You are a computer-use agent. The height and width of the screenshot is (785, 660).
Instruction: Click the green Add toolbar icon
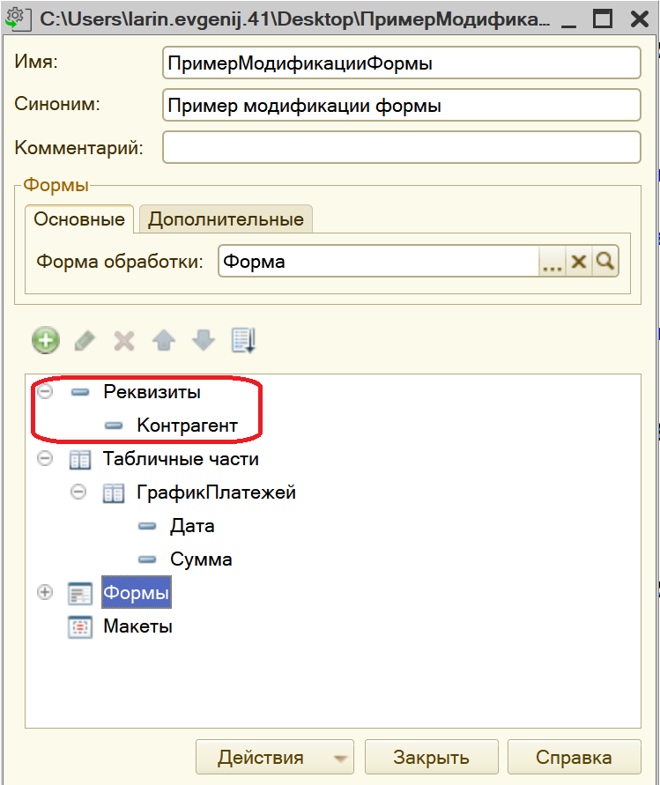46,340
